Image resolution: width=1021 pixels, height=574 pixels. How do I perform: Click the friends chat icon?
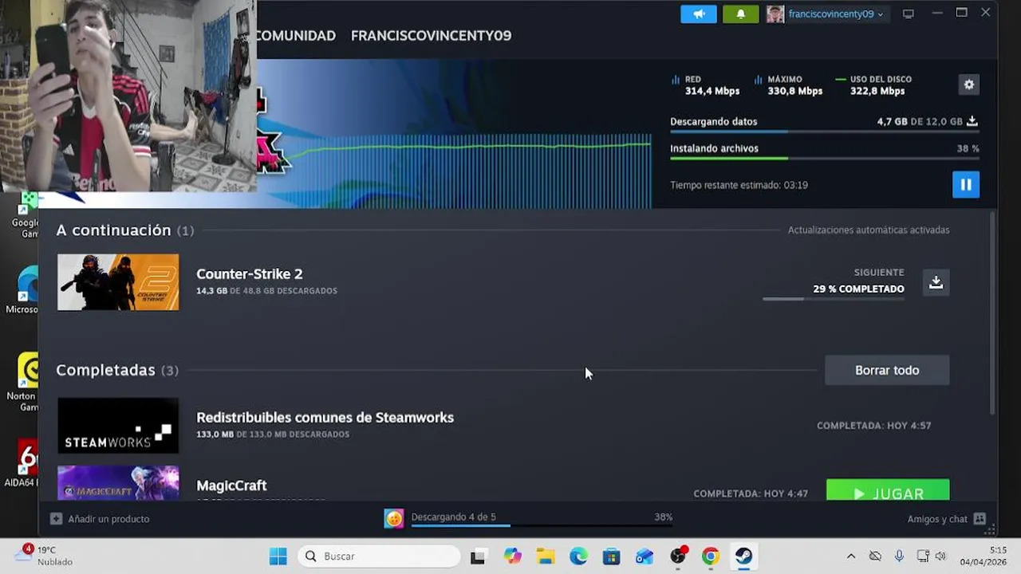[980, 519]
